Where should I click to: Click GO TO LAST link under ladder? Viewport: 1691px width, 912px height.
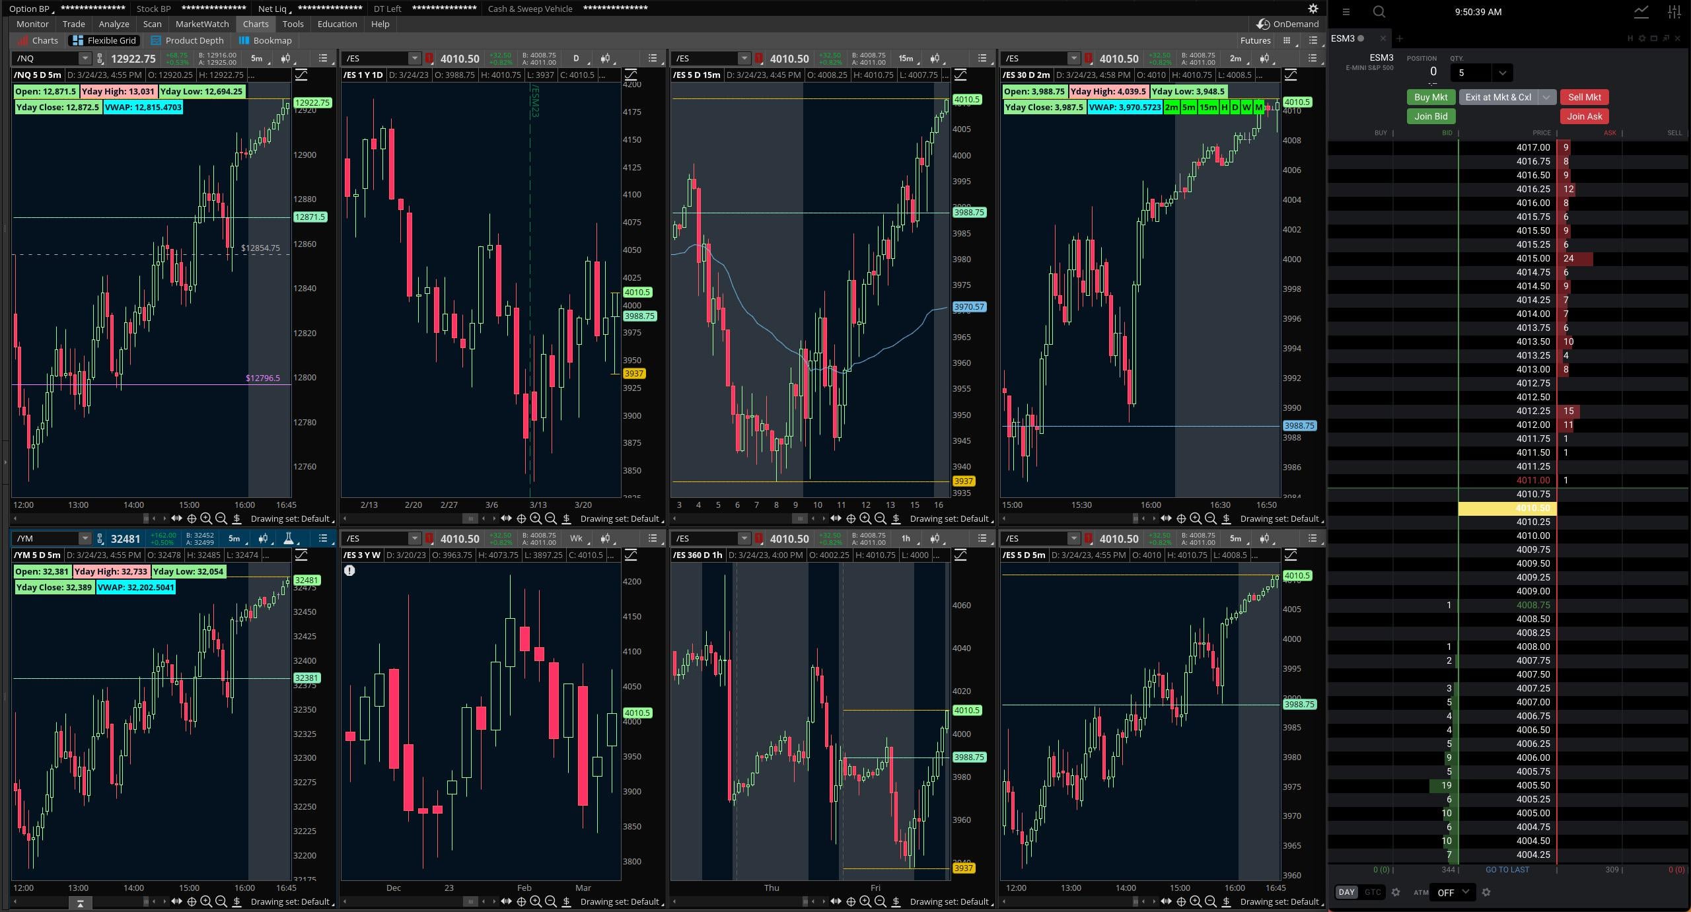1507,870
